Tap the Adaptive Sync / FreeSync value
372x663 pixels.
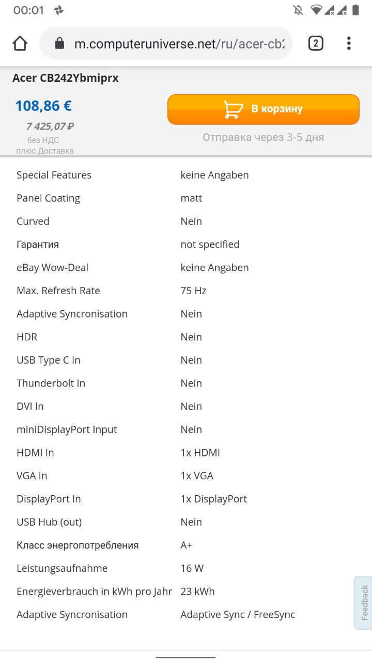(238, 615)
